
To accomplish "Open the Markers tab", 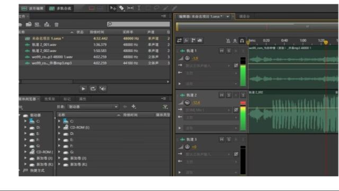I will click(x=67, y=99).
